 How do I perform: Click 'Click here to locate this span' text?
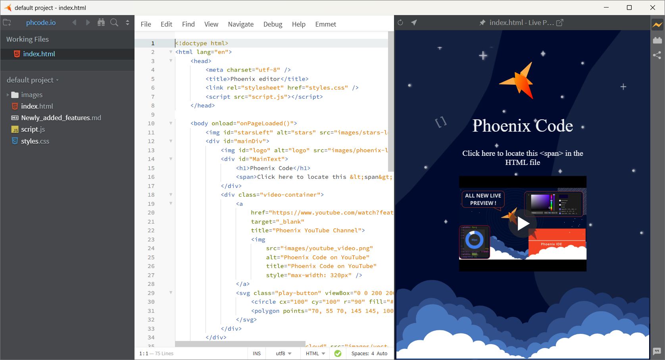point(522,158)
